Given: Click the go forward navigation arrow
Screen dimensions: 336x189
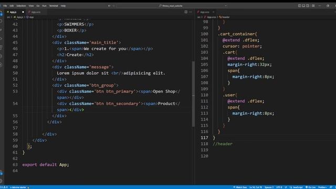Looking at the screenshot, I should (113, 6).
